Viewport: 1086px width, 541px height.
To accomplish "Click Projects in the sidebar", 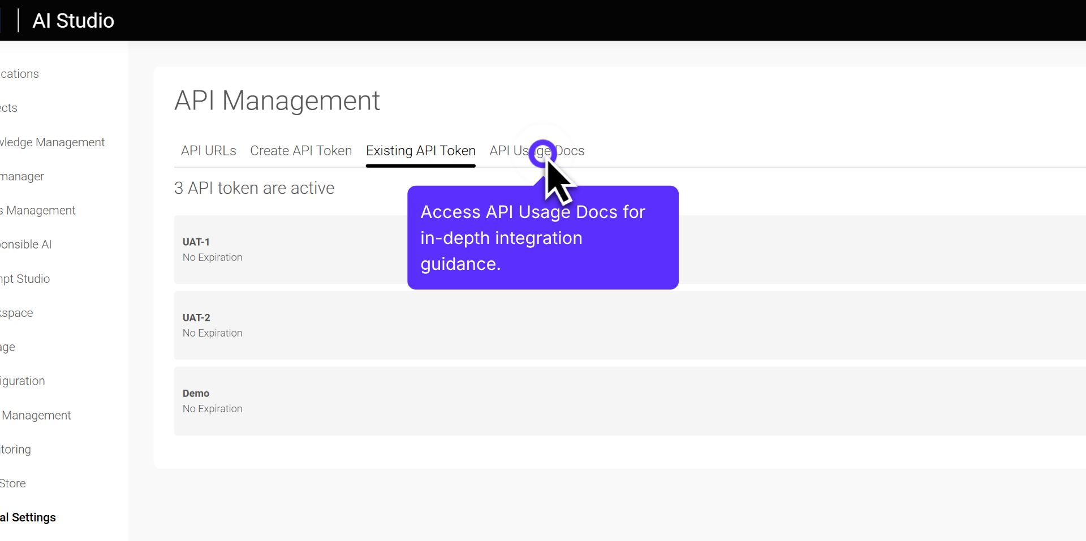I will [8, 107].
